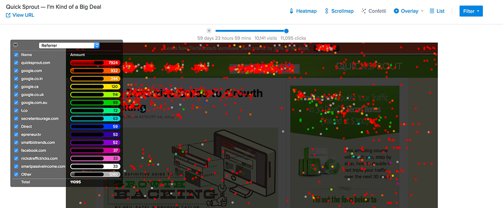Toggle the smallbiztrends.com checkbox

(x=16, y=143)
